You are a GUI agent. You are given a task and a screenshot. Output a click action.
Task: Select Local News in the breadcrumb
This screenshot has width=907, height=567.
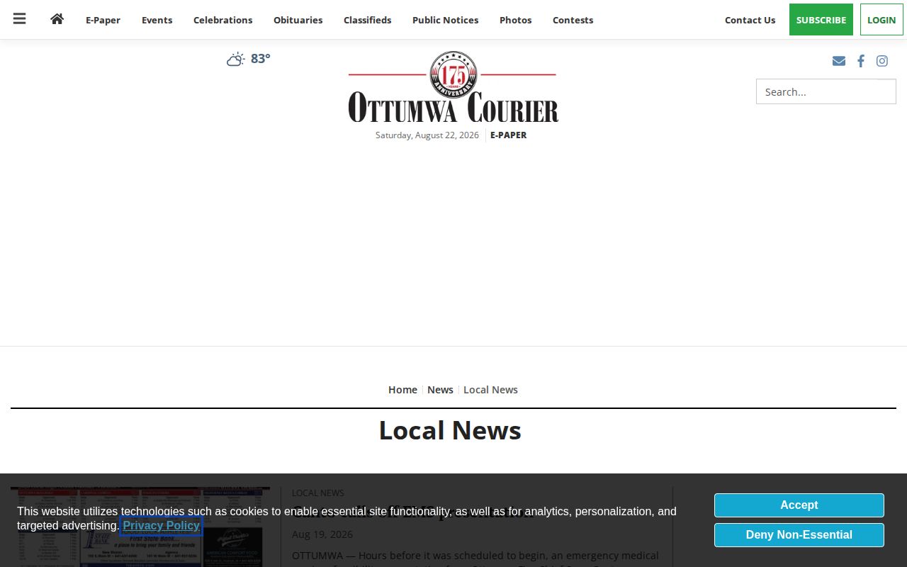pos(490,390)
